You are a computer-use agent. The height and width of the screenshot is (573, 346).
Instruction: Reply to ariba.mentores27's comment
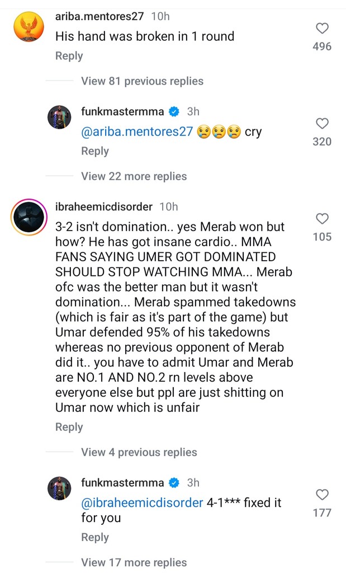click(69, 56)
